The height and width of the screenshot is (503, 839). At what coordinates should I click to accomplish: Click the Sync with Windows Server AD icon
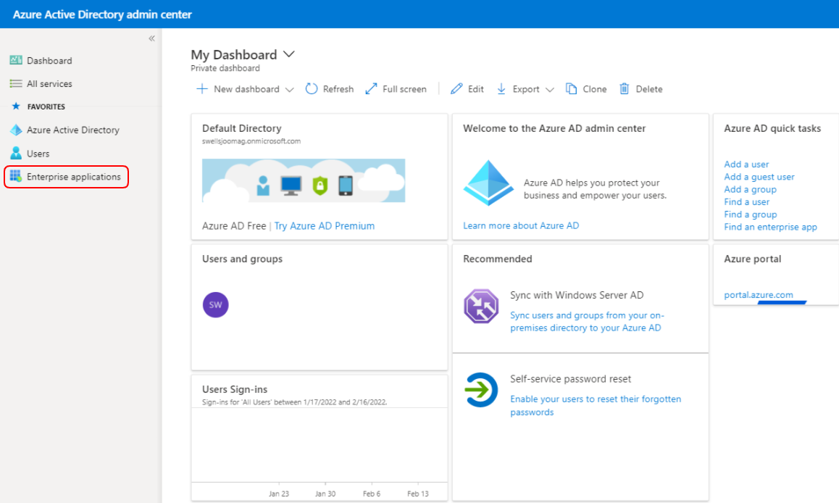[x=481, y=306]
